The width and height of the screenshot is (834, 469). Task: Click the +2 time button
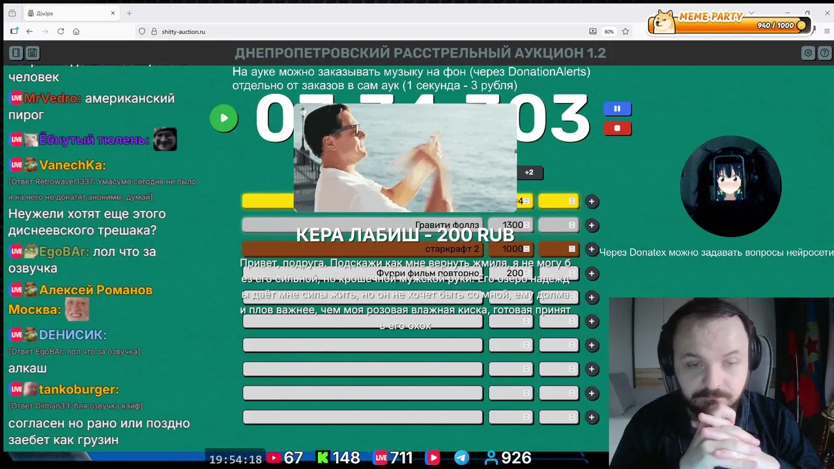(x=529, y=173)
